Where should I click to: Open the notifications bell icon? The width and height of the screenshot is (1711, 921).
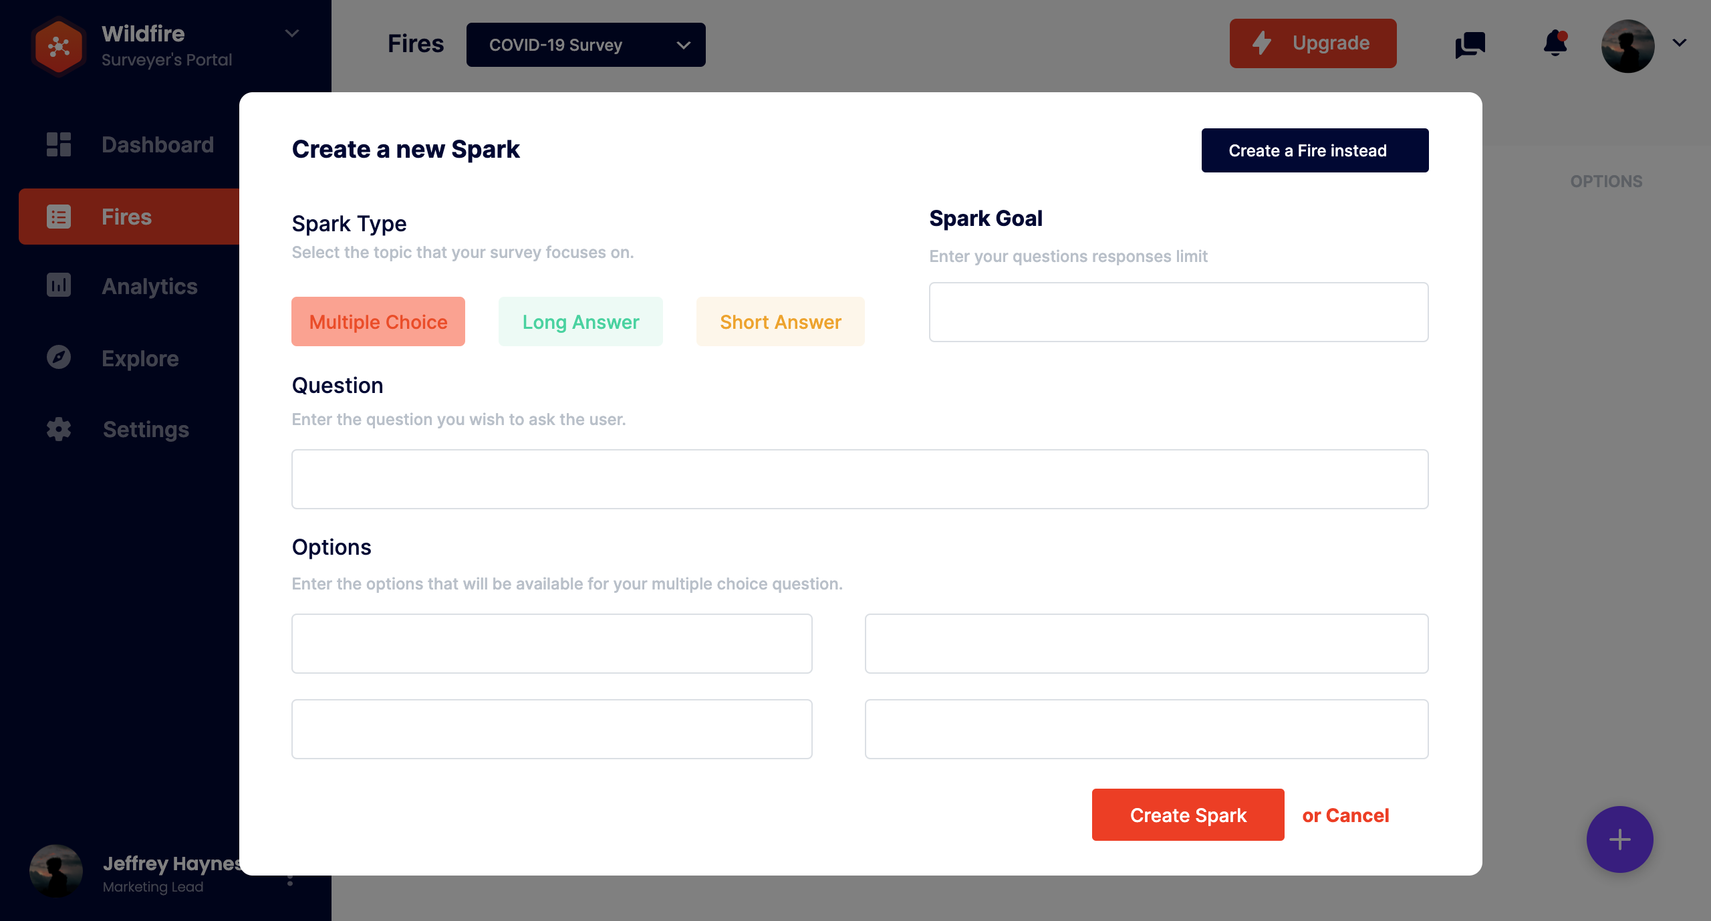click(x=1555, y=44)
